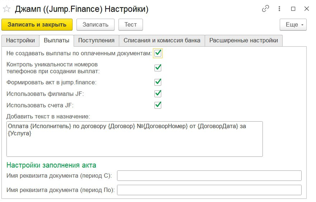Expand the "Еще" dropdown menu
The width and height of the screenshot is (316, 202).
293,25
